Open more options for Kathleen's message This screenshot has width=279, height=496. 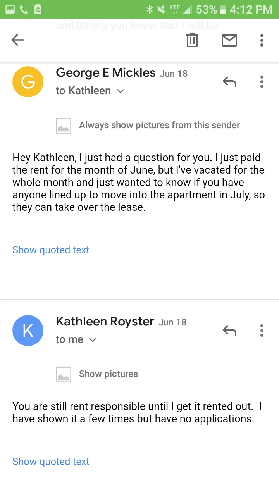point(262,331)
